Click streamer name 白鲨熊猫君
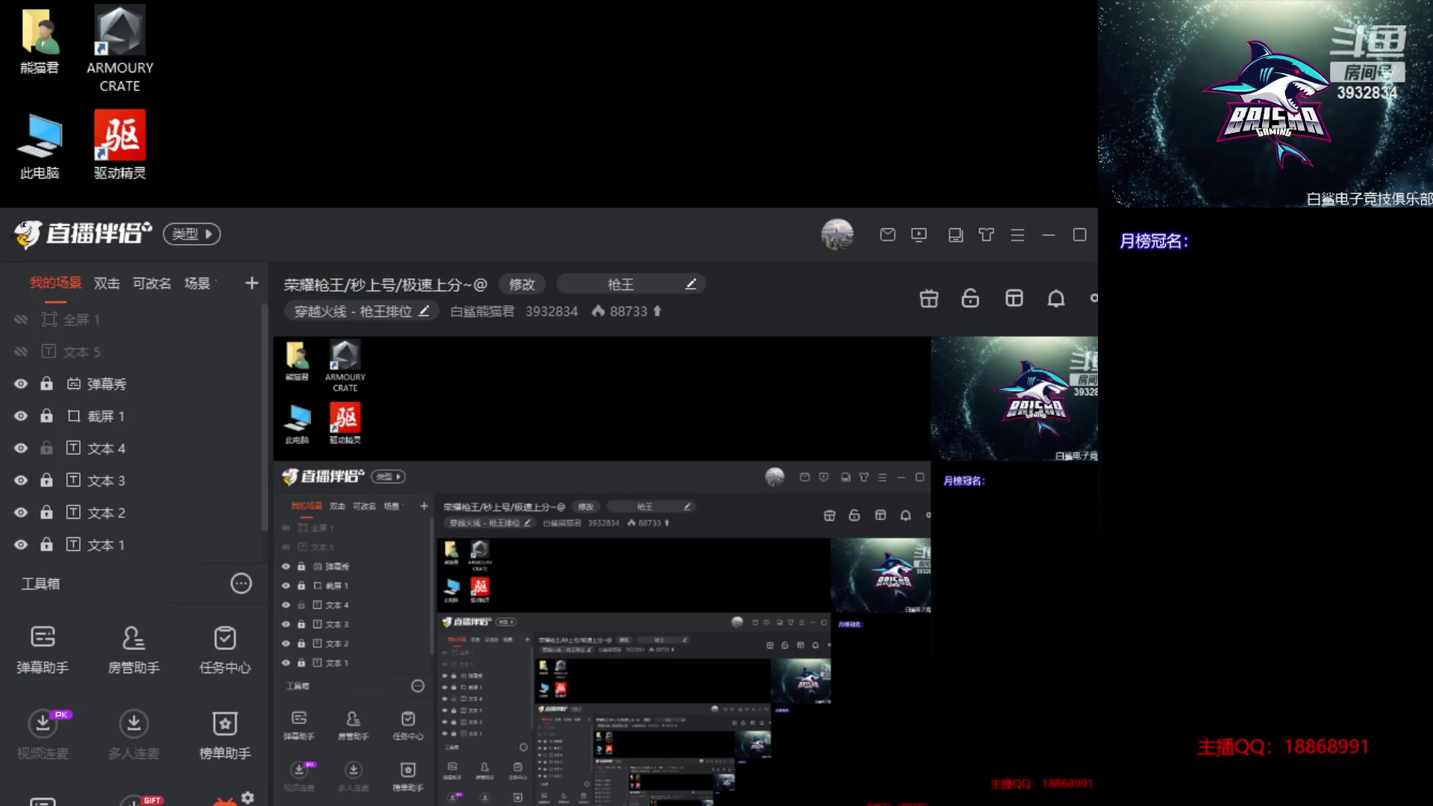The image size is (1433, 806). pyautogui.click(x=482, y=311)
